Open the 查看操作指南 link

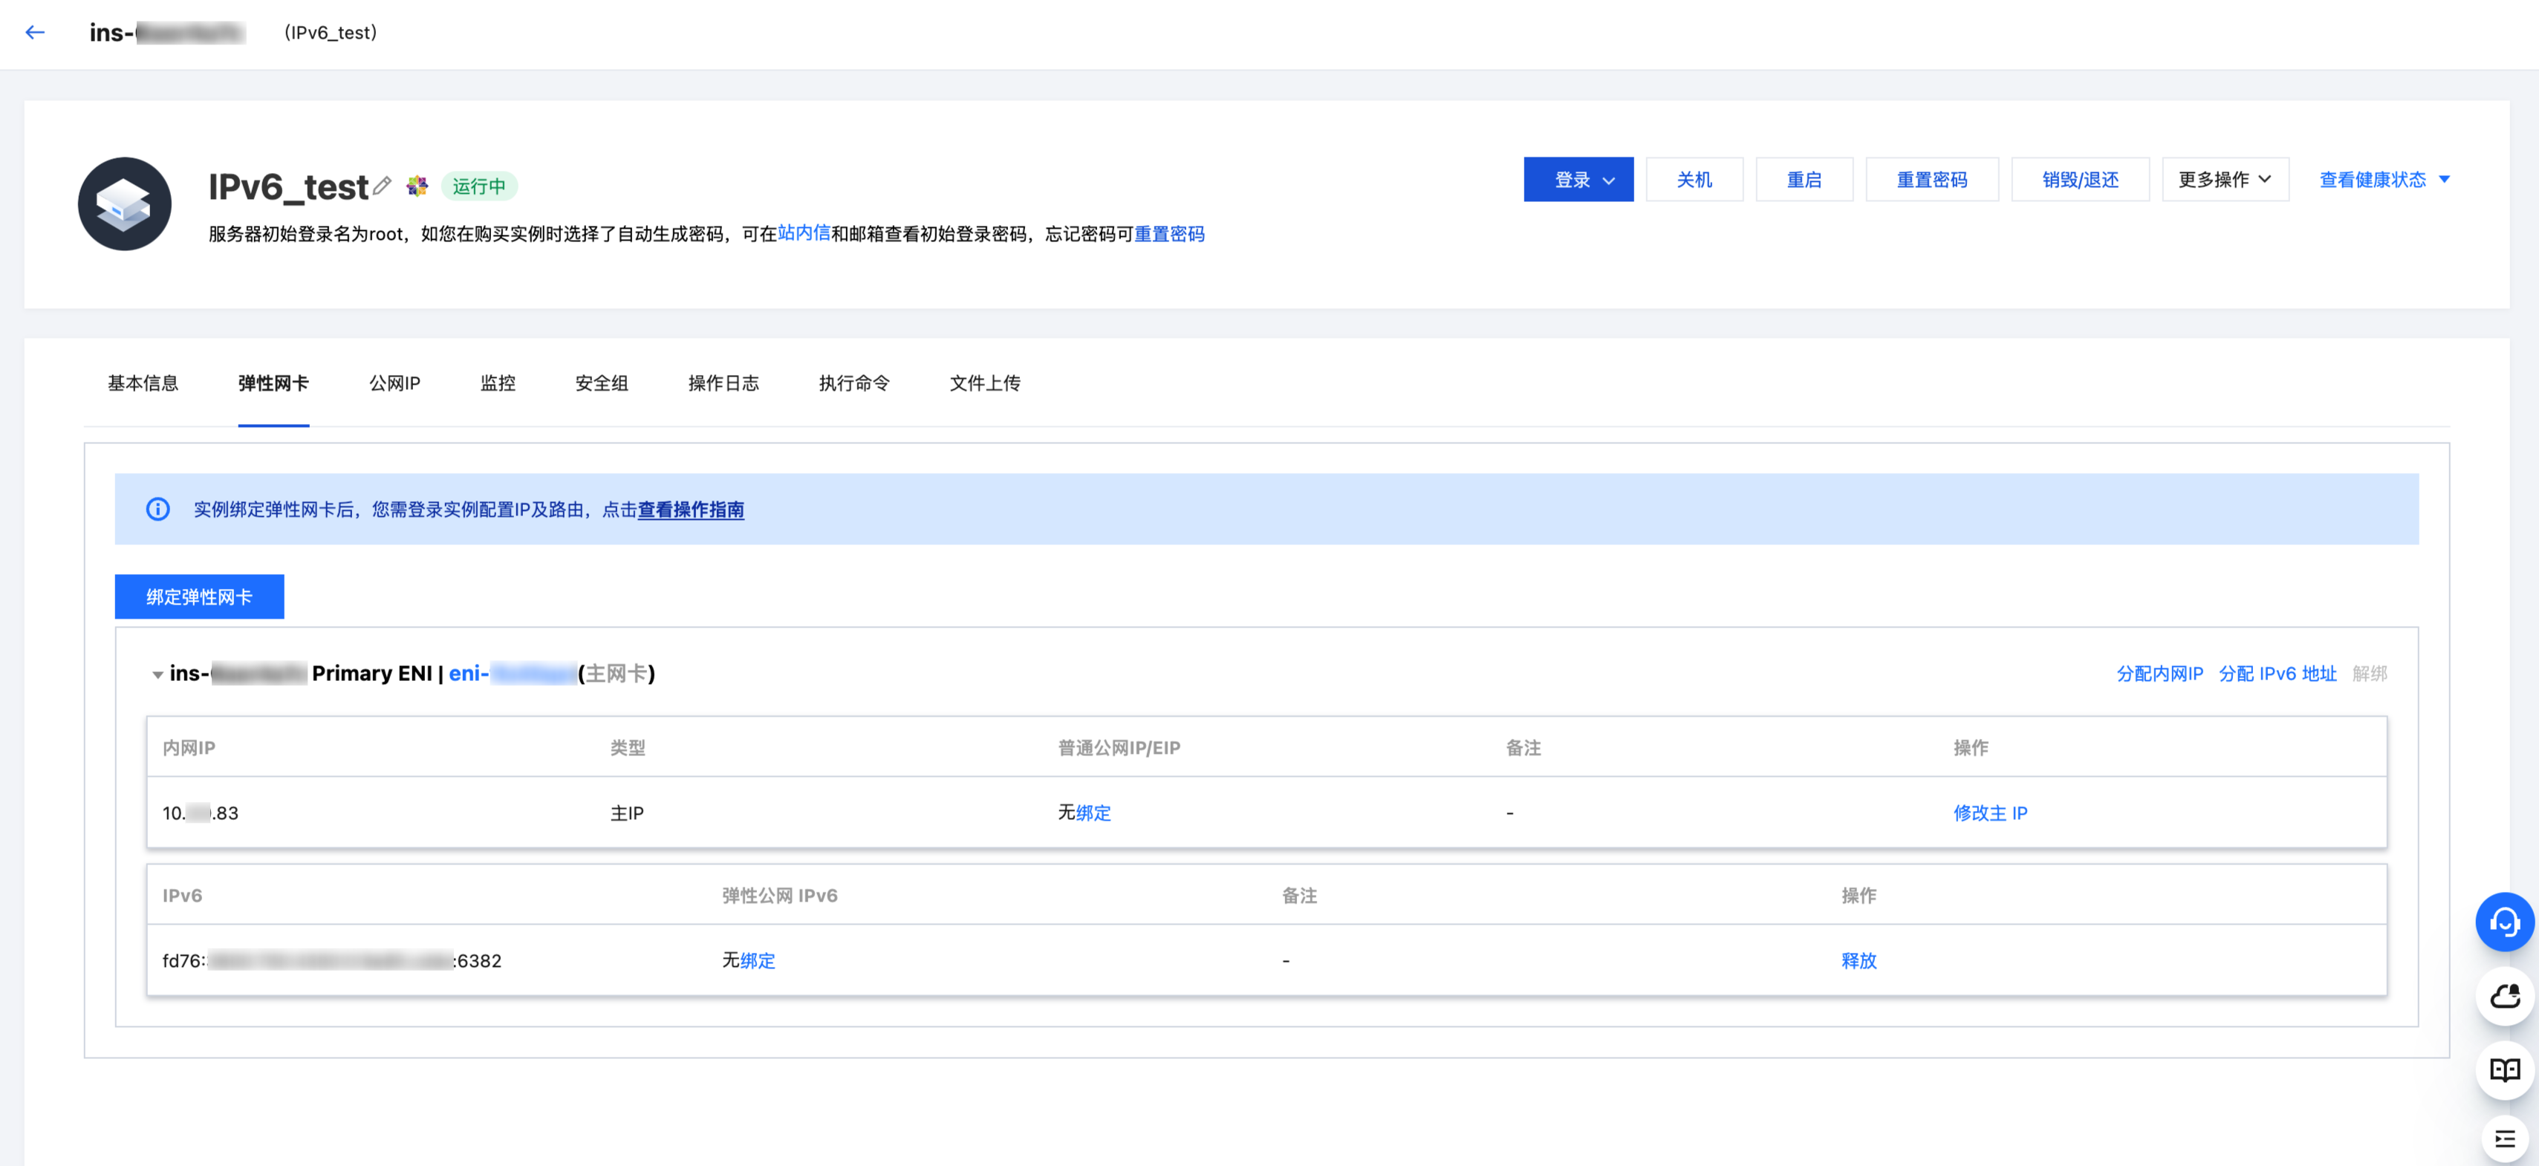[690, 510]
